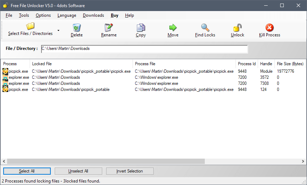Image resolution: width=307 pixels, height=185 pixels.
Task: Click the Unlock padlock icon
Action: [237, 27]
